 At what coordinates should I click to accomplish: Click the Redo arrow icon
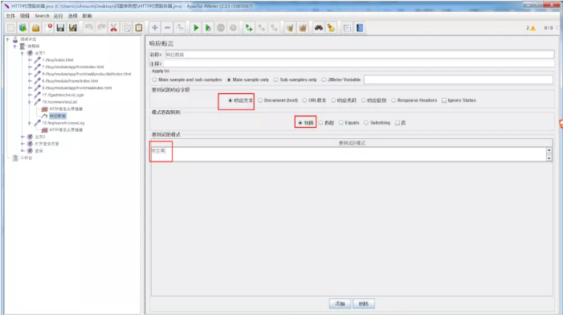(x=101, y=27)
